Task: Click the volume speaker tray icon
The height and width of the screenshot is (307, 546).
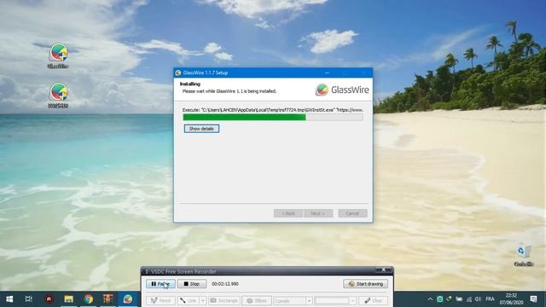Action: coord(478,299)
